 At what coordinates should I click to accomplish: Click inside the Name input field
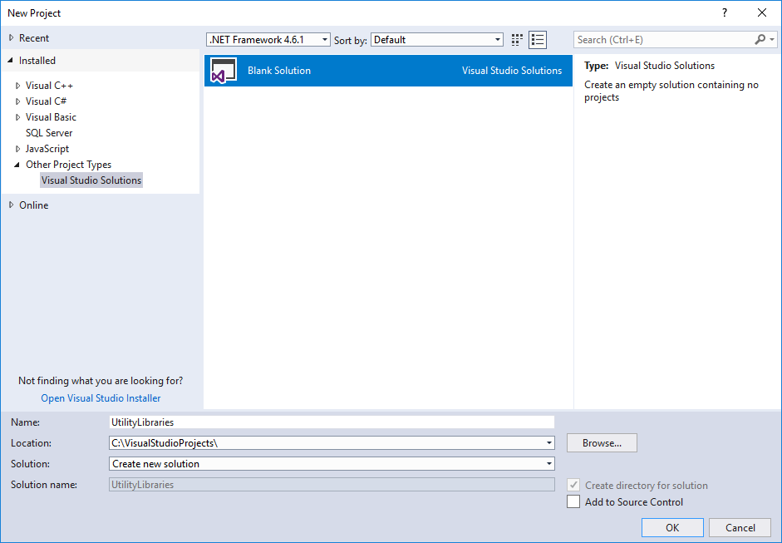332,422
